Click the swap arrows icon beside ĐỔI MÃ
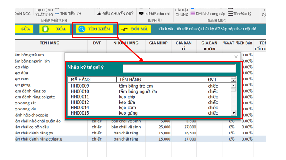Viewport: 286px width, 160px height. click(x=125, y=29)
